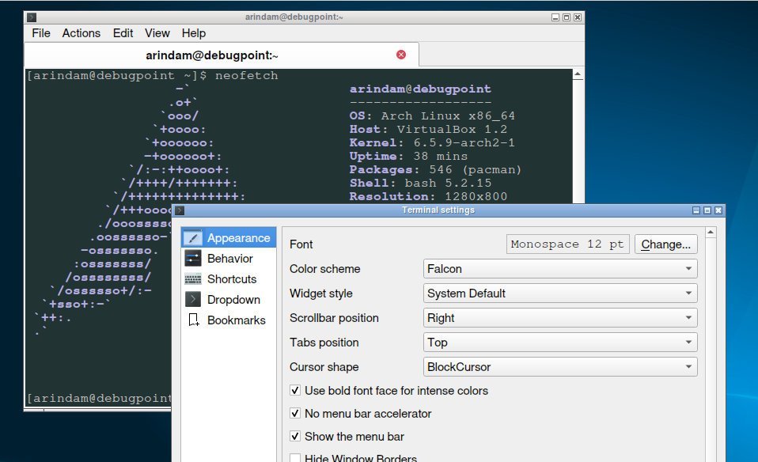This screenshot has width=758, height=462.
Task: Open the View menu
Action: (x=157, y=33)
